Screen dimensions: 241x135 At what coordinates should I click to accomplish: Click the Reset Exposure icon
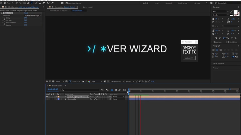[x=149, y=81]
